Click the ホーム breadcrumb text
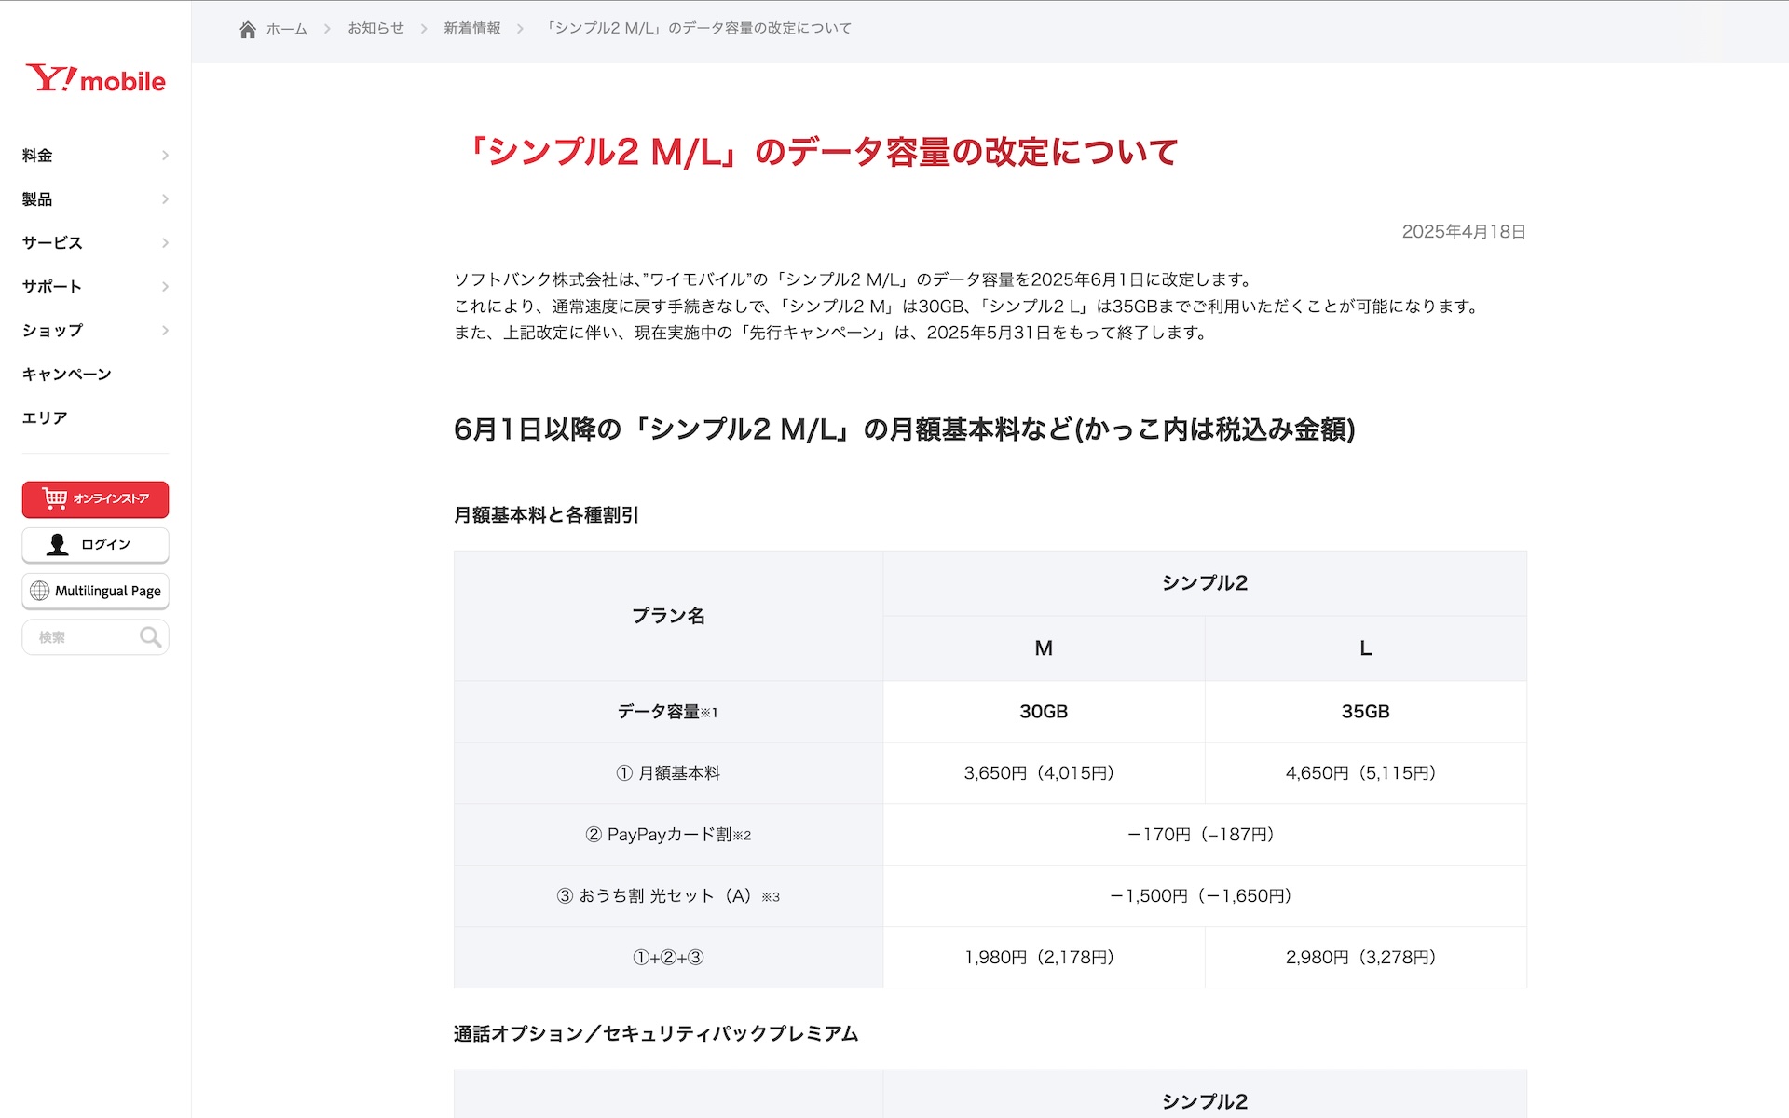Screen dimensions: 1789x1118 coord(286,30)
